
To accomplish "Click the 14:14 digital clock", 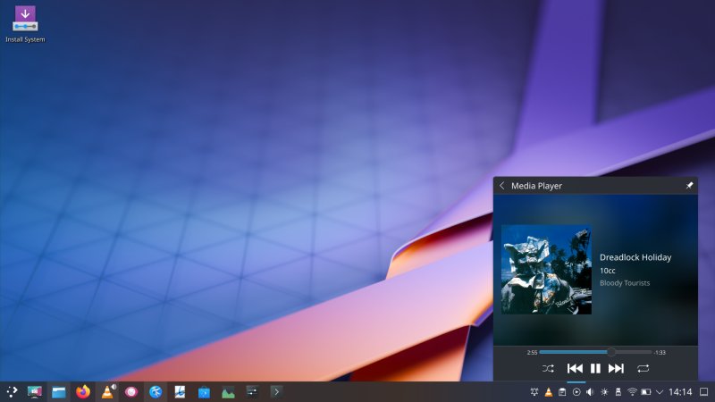I will point(680,391).
